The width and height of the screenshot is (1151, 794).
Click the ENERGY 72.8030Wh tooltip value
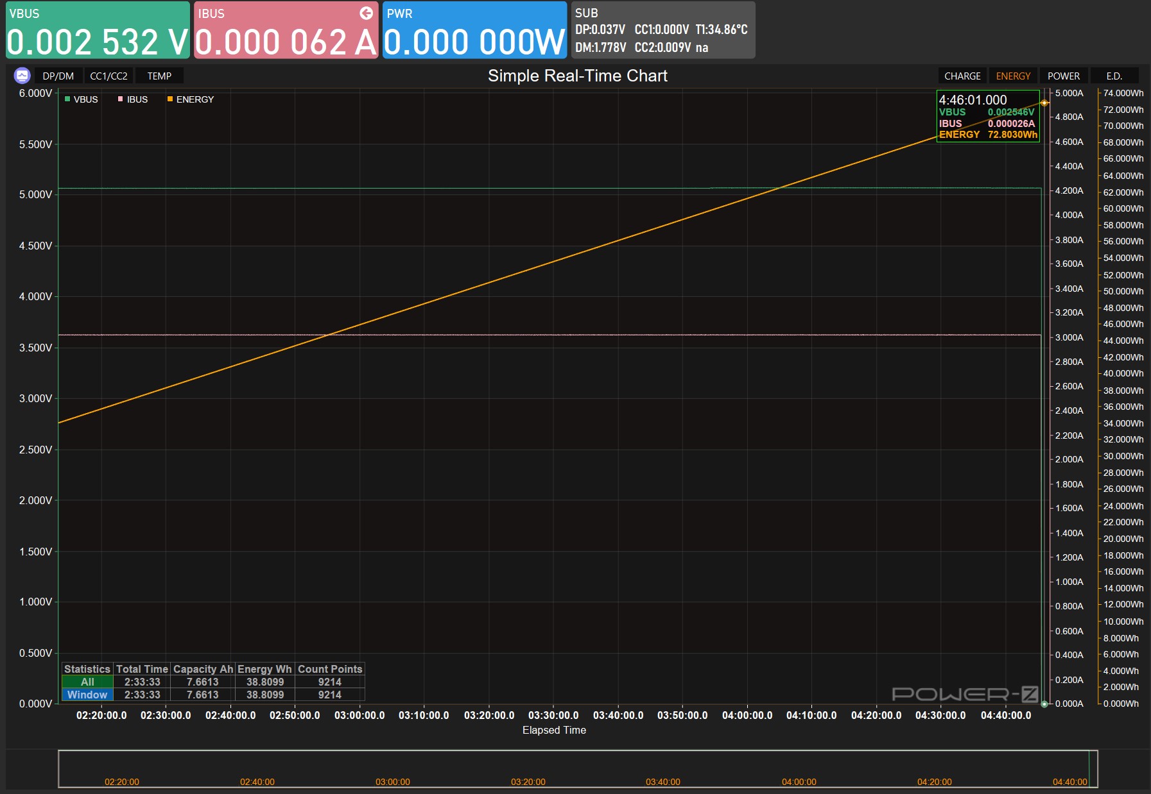[x=1012, y=135]
